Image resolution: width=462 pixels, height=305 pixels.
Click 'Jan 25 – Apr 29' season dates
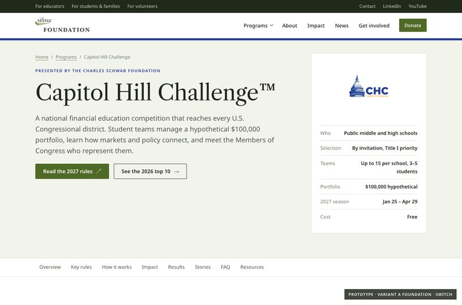(400, 202)
